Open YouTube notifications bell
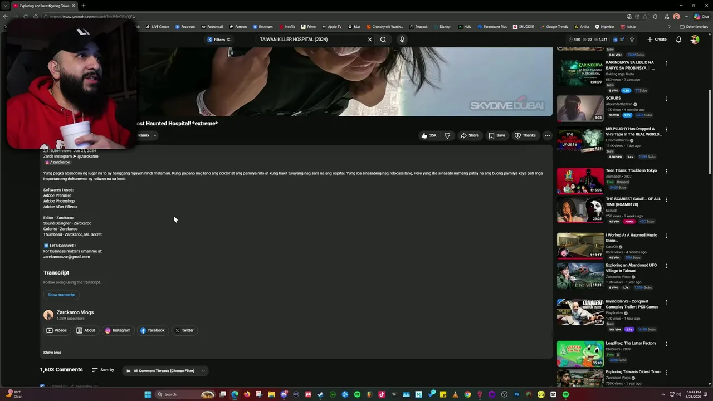Screen dimensions: 713x401 pyautogui.click(x=678, y=40)
